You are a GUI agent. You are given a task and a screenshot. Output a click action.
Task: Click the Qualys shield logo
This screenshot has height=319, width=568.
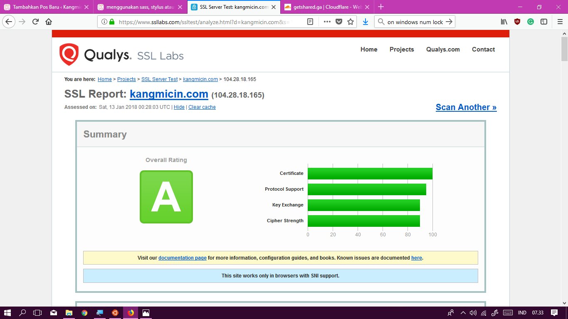(69, 54)
